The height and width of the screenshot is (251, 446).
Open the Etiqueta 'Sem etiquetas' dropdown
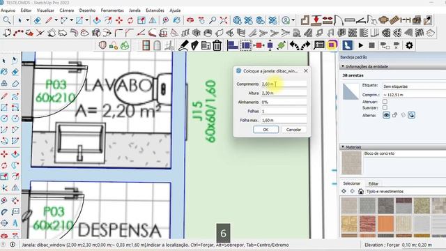coord(414,86)
